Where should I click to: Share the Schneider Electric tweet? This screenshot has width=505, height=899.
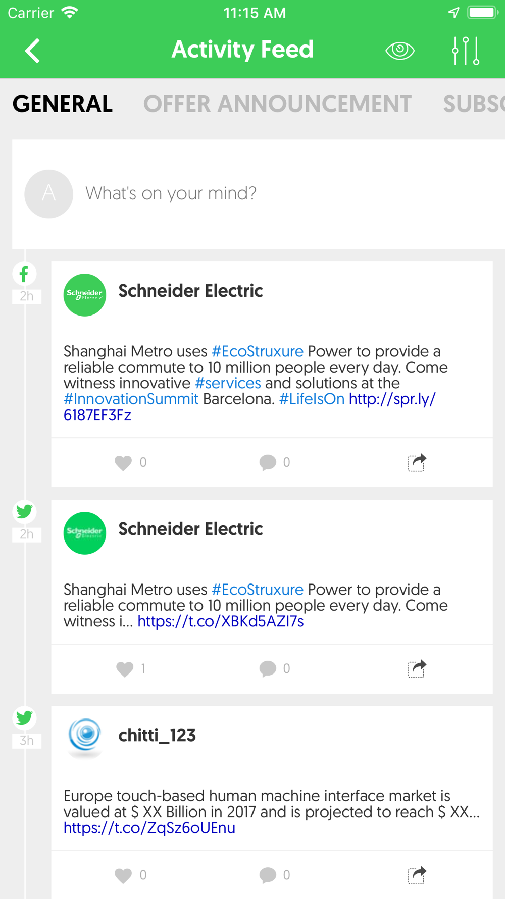417,668
